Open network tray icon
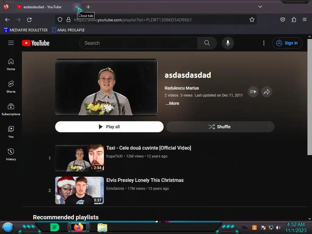The image size is (312, 234). coord(271,227)
